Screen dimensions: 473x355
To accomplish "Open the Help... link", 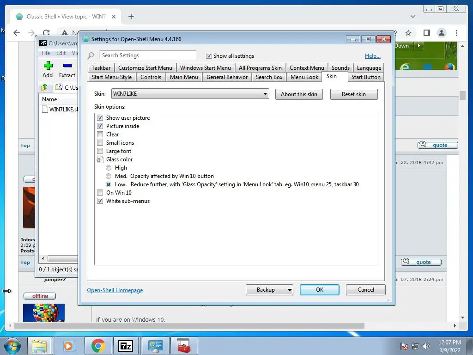I will (373, 56).
